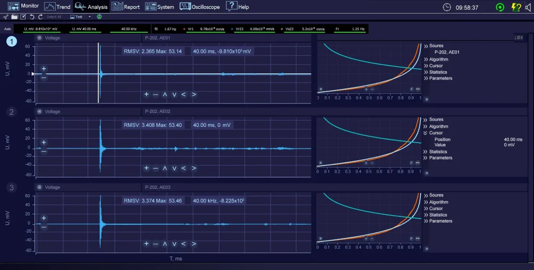Screen dimensions: 534x270
Task: Expand Soures in the AE01 panel
Action: pyautogui.click(x=433, y=46)
